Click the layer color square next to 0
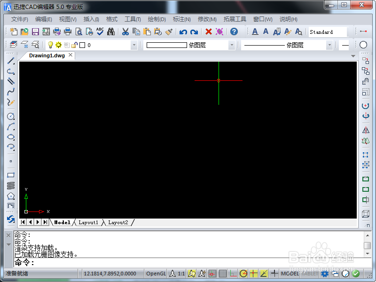Viewport: 376px width, 282px height. (x=82, y=45)
